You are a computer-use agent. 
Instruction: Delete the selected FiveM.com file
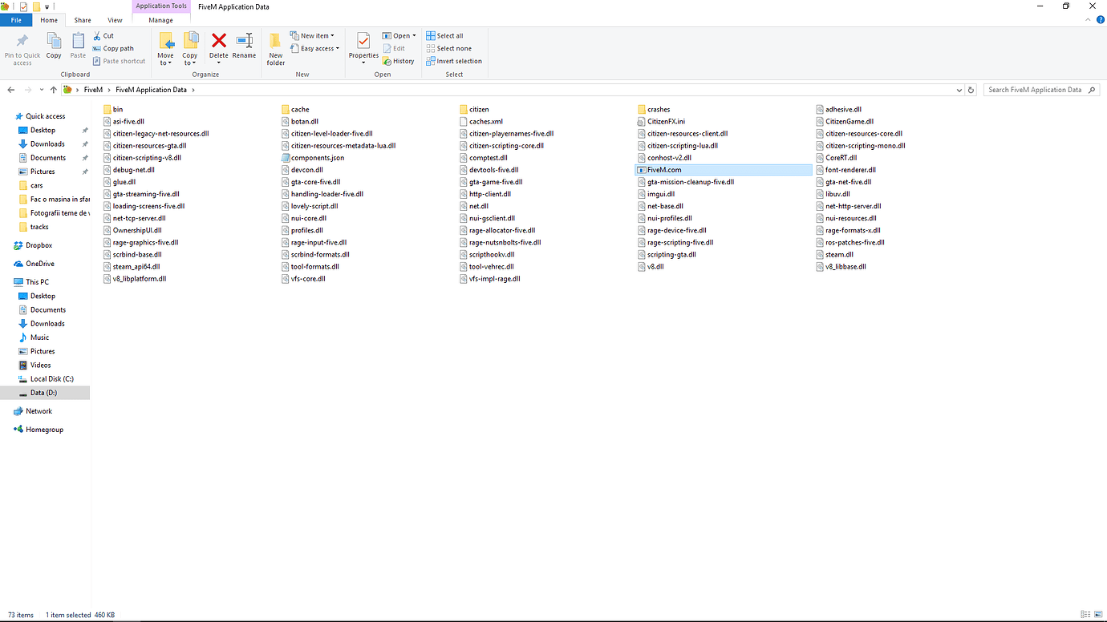click(x=218, y=46)
